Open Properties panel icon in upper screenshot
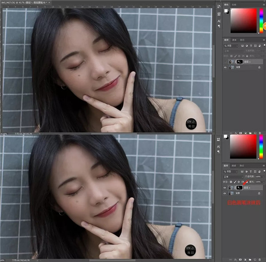The image size is (266, 262). coord(219,14)
